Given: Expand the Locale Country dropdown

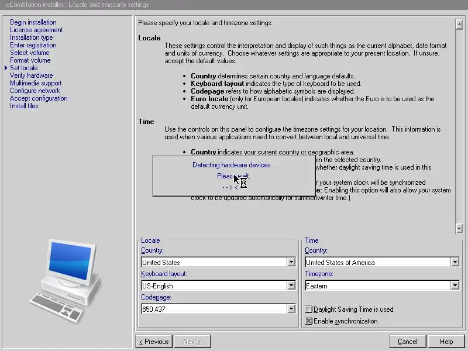Looking at the screenshot, I should 291,262.
